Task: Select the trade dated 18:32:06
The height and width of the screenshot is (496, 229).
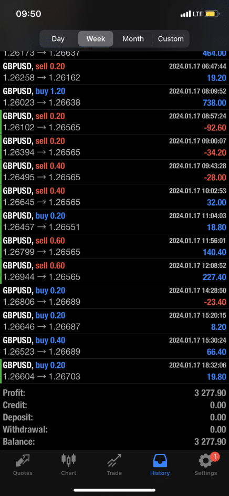Action: (114, 371)
